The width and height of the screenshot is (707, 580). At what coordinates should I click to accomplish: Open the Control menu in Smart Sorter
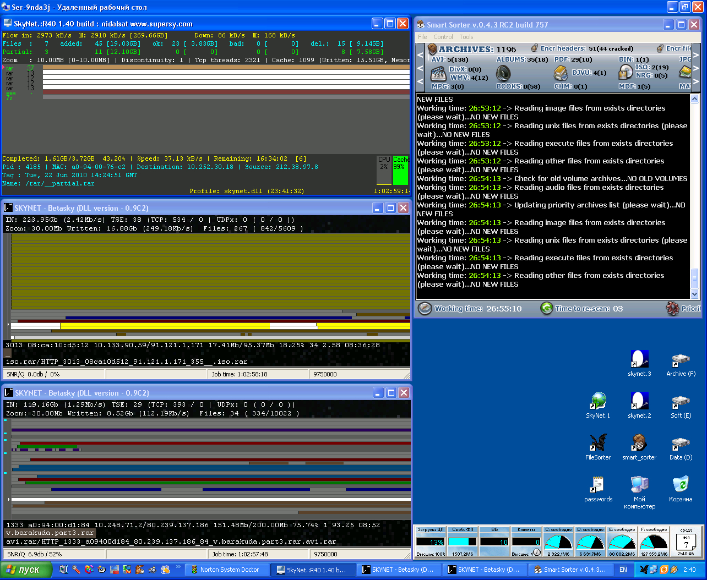tap(443, 37)
